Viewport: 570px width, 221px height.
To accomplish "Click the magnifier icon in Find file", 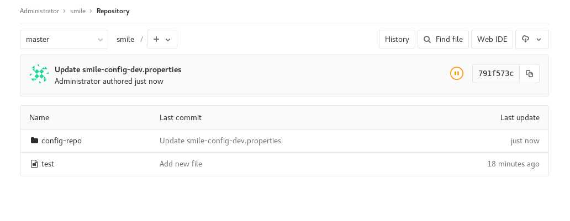I will [x=427, y=39].
